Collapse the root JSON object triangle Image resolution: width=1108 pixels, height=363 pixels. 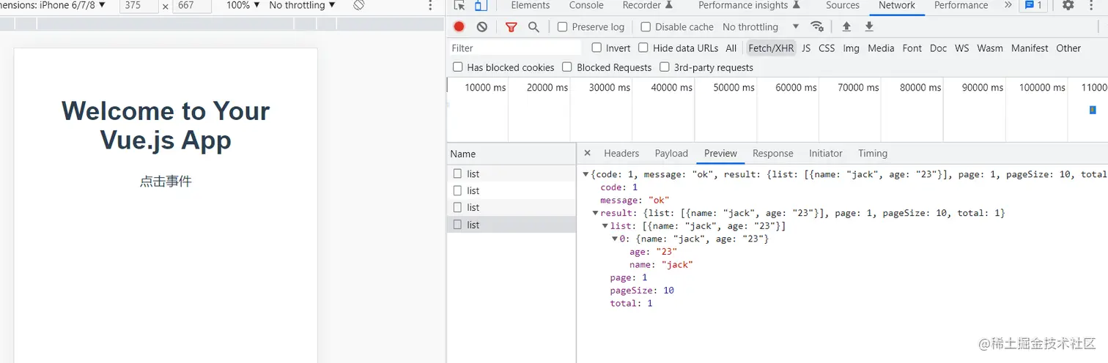(x=586, y=174)
